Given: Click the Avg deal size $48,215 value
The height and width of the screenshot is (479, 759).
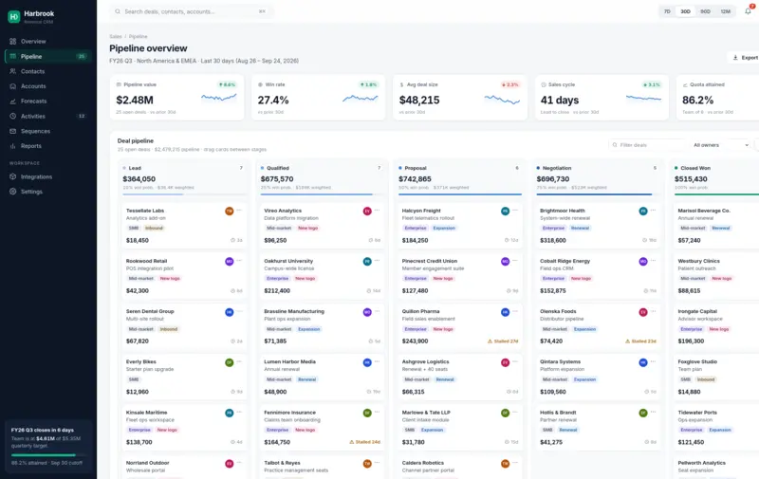Looking at the screenshot, I should click(419, 101).
